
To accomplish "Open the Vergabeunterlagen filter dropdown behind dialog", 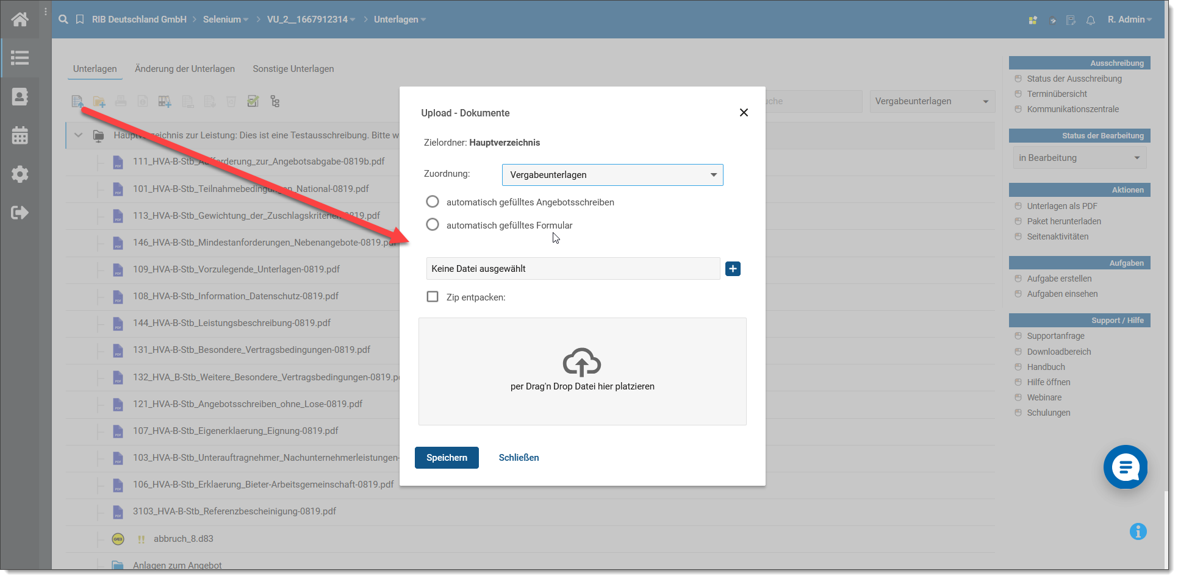I will (932, 102).
